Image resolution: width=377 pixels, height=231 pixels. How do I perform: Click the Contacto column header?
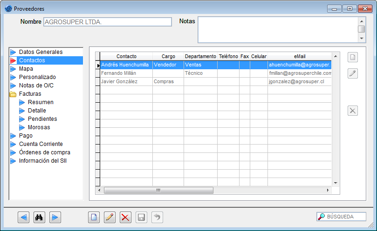[x=126, y=56]
